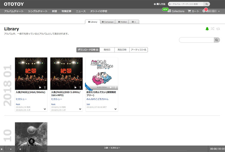Viewport: 225px width, 152px height.
Task: Click the OTOTOY logo
Action: point(14,4)
